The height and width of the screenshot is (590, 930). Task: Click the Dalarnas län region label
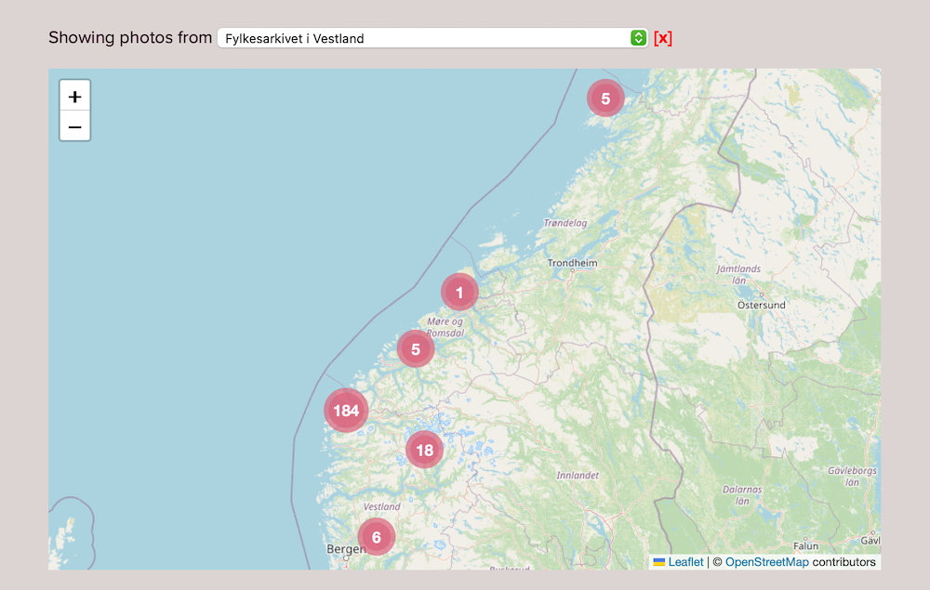pos(742,494)
